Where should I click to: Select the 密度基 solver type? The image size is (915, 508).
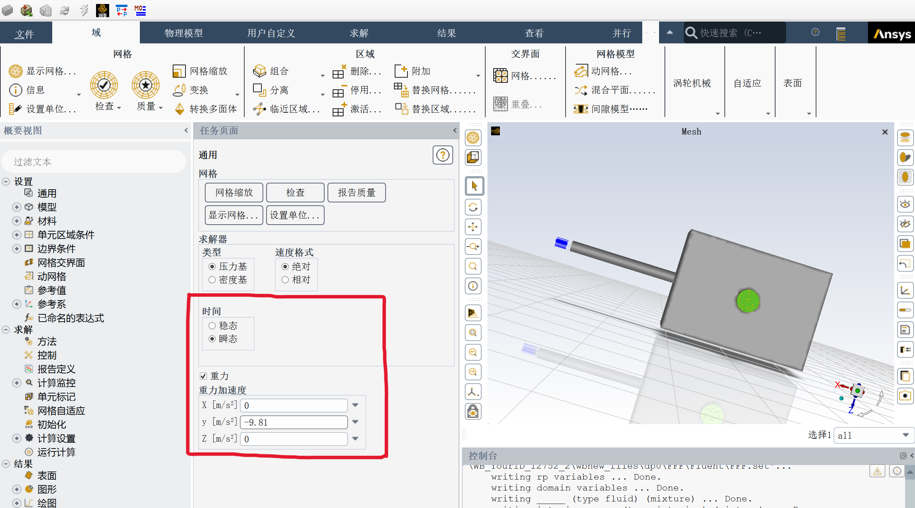pyautogui.click(x=212, y=280)
